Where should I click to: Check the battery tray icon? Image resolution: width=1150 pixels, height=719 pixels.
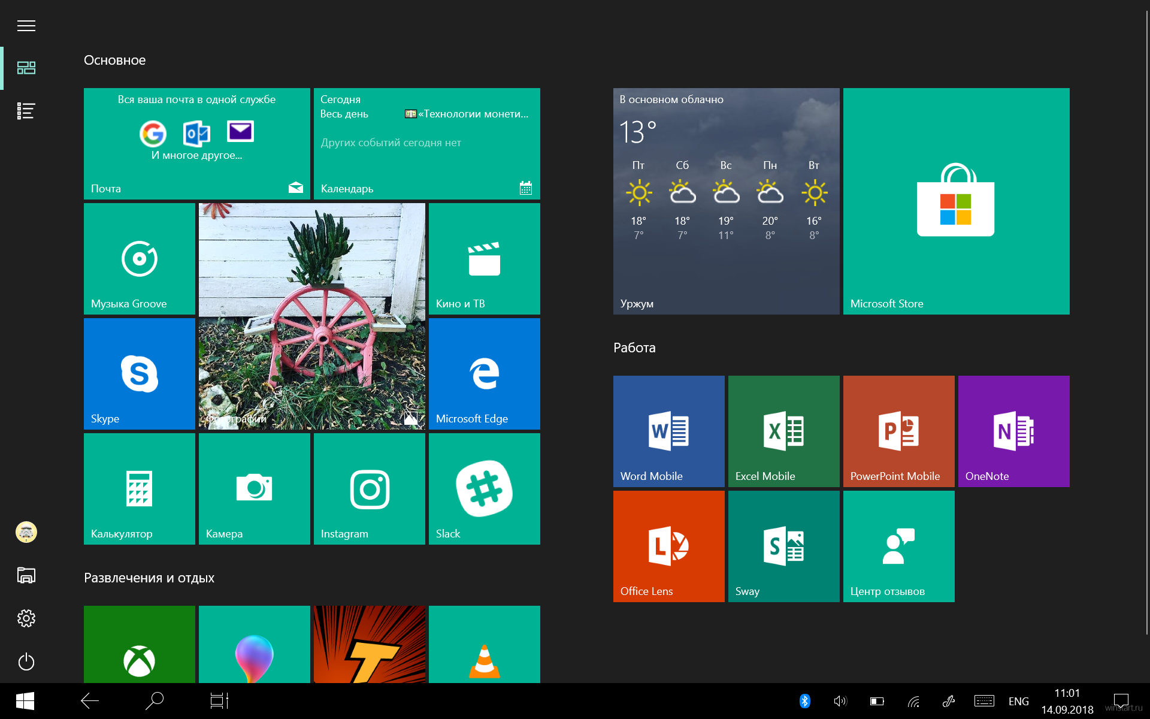point(877,701)
